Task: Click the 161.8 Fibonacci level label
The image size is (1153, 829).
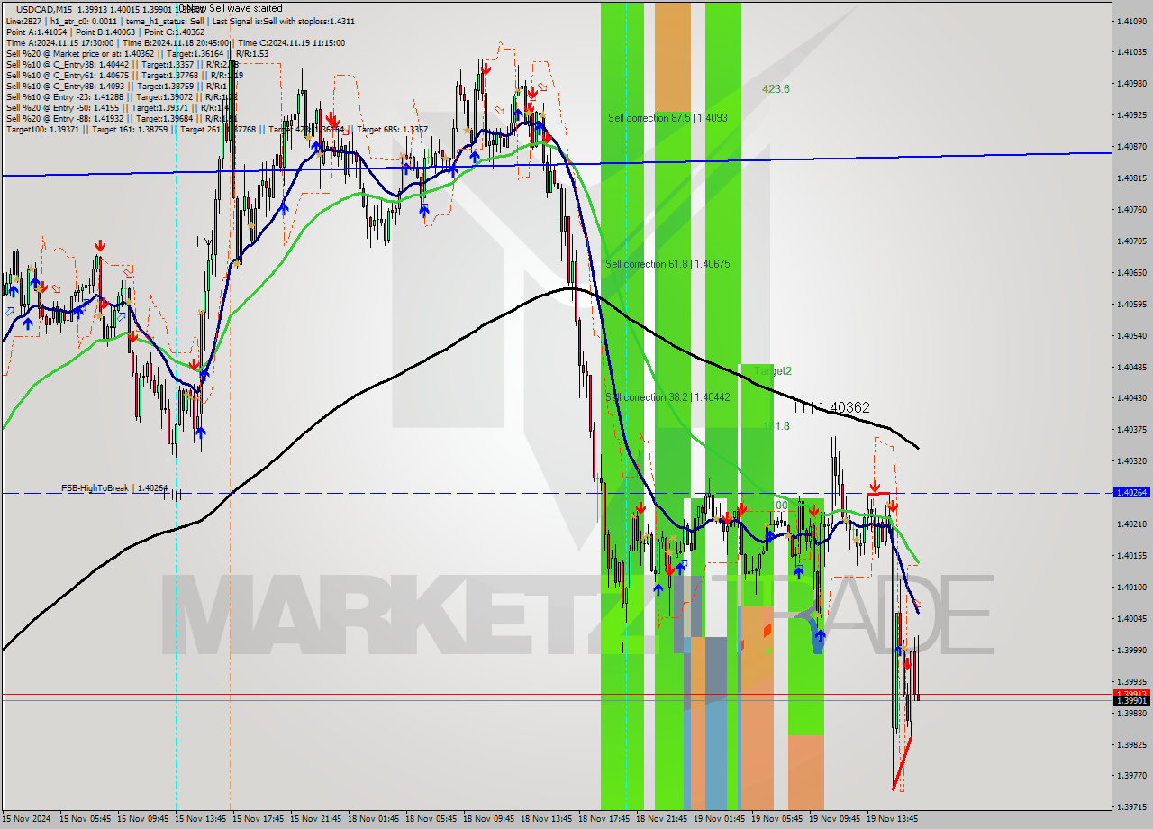Action: pos(776,426)
